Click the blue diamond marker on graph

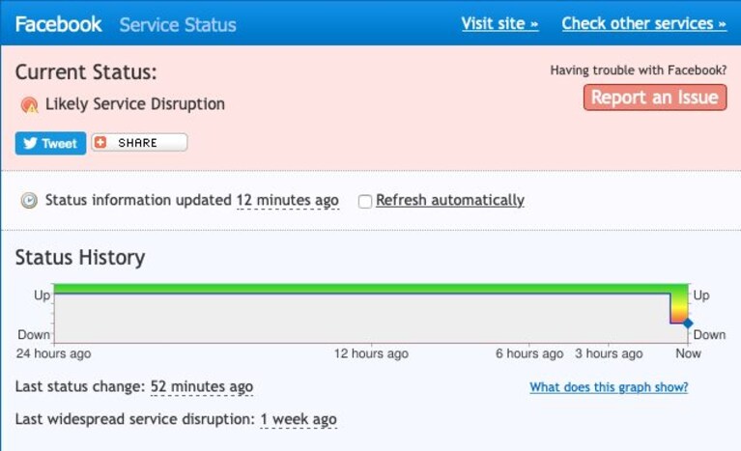tap(688, 323)
